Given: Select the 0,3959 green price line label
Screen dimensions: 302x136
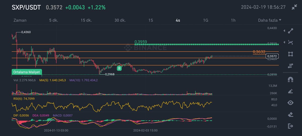Looking at the screenshot, I should [141, 42].
